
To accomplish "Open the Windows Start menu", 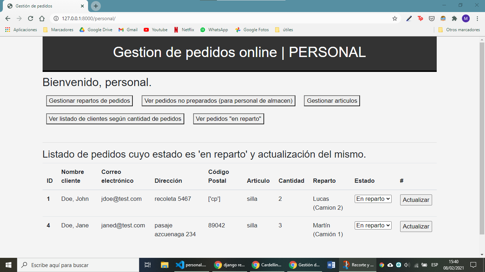I will [x=9, y=265].
